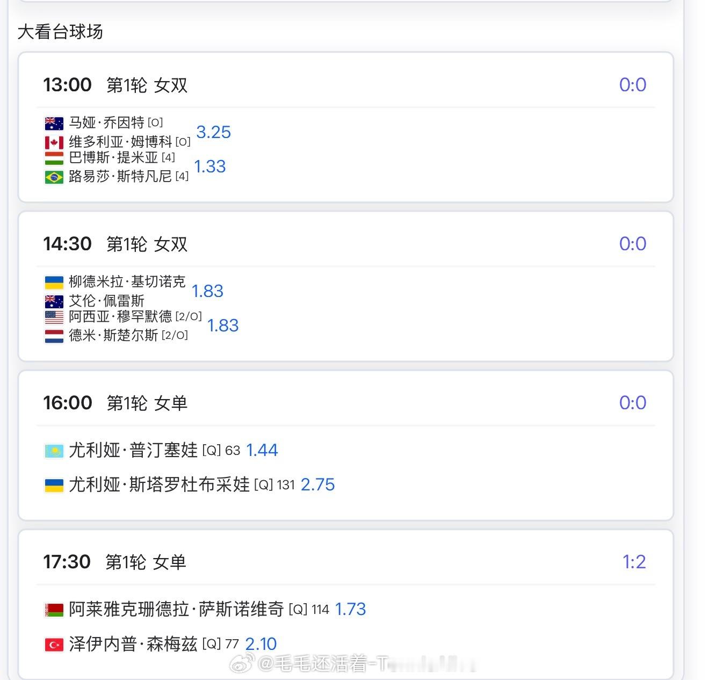Click the US flag beside 阿西亚·穆罕默德
Screen dimensions: 709x680
pyautogui.click(x=54, y=317)
